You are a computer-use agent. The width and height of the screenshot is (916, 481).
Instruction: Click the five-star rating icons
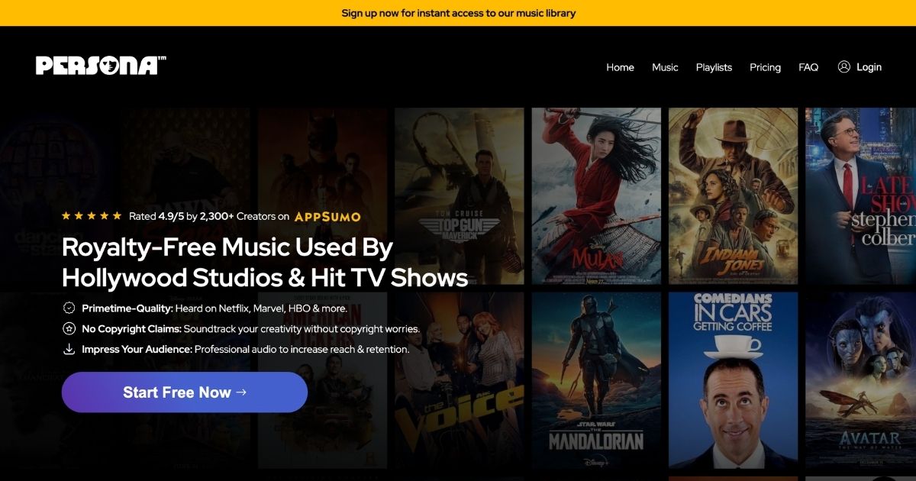pos(92,216)
